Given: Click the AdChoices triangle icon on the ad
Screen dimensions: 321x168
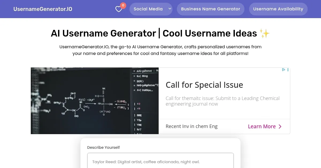Looking at the screenshot, I should [x=284, y=70].
